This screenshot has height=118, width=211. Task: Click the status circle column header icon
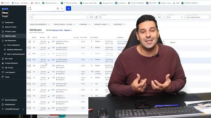48,37
